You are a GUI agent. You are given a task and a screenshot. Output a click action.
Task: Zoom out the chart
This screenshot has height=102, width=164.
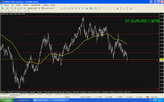click(76, 8)
